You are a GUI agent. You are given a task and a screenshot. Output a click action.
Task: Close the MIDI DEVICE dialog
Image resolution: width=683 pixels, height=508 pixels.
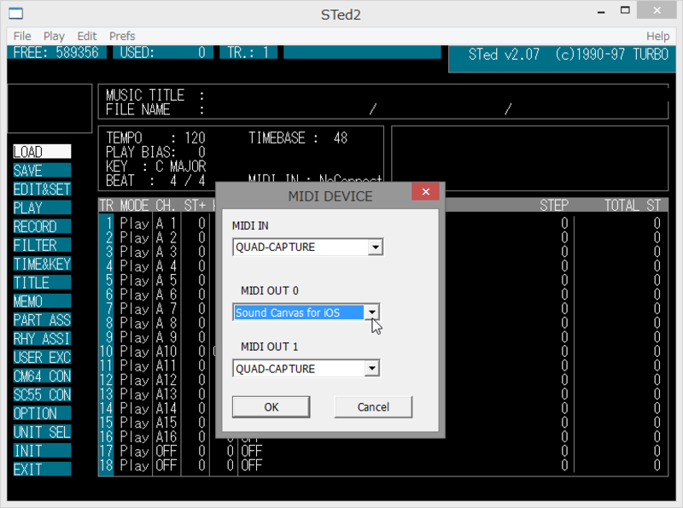click(425, 192)
